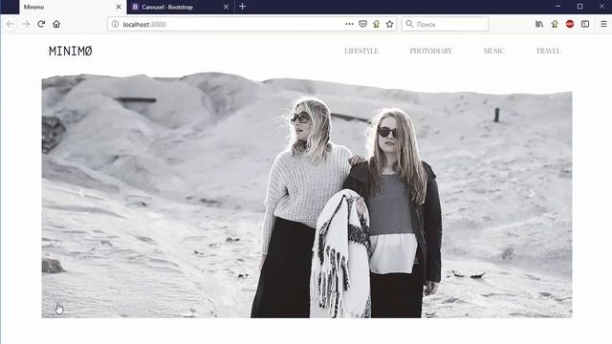The height and width of the screenshot is (344, 612).
Task: Open the Firefox hamburger menu
Action: tap(603, 24)
